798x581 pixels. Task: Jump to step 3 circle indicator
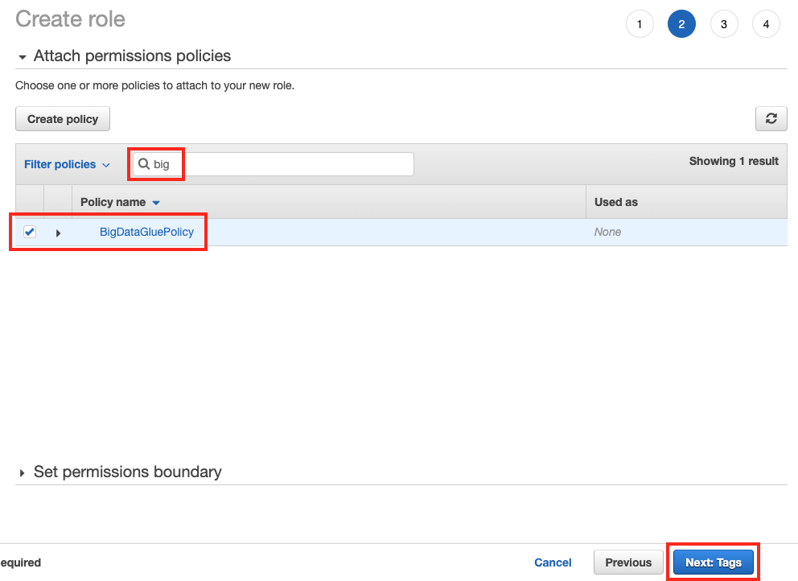pos(724,24)
